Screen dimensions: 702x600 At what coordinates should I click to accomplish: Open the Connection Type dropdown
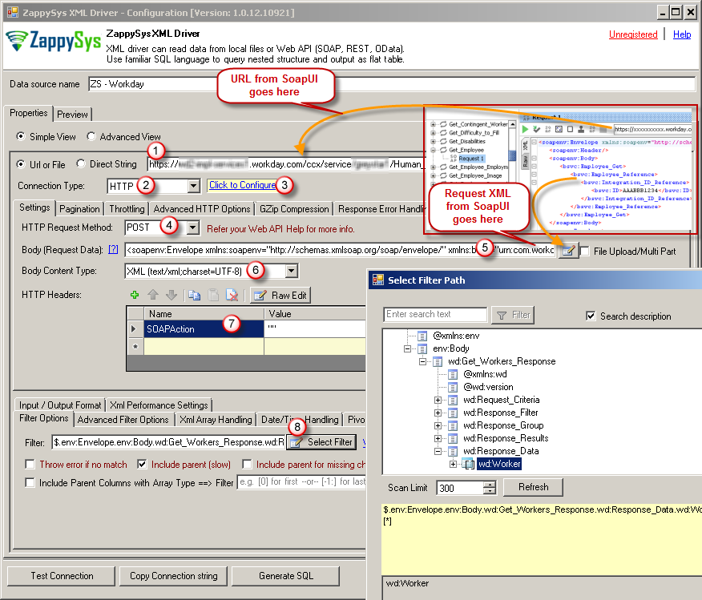[x=193, y=186]
